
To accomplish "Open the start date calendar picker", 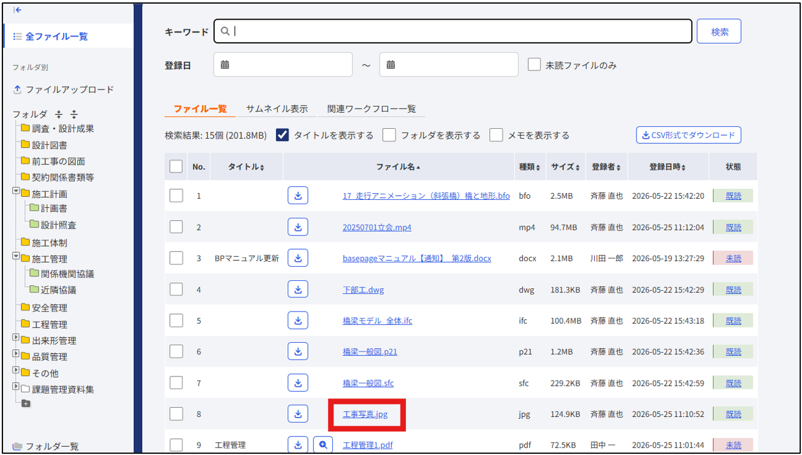I will click(225, 64).
